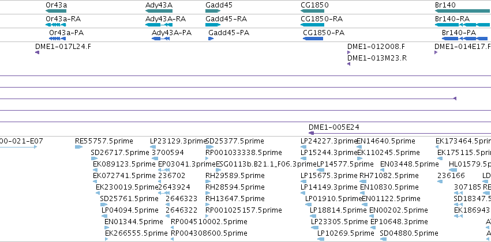Click the RH13647.5prime label
491x242 pixels.
(235, 199)
